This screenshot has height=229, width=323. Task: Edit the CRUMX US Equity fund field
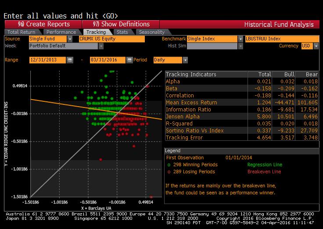[112, 39]
